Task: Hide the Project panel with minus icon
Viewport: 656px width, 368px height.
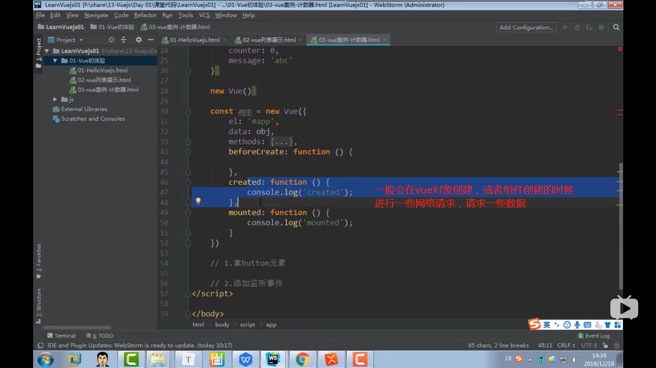Action: pyautogui.click(x=151, y=40)
